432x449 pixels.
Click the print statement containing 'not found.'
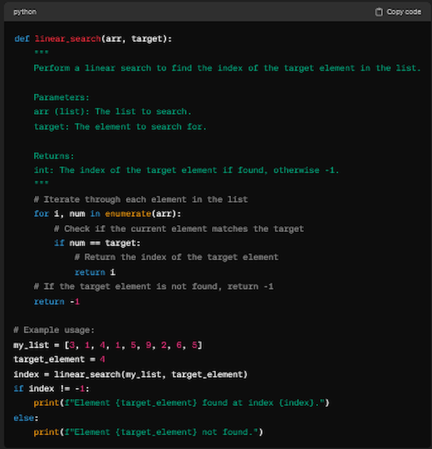click(x=148, y=432)
